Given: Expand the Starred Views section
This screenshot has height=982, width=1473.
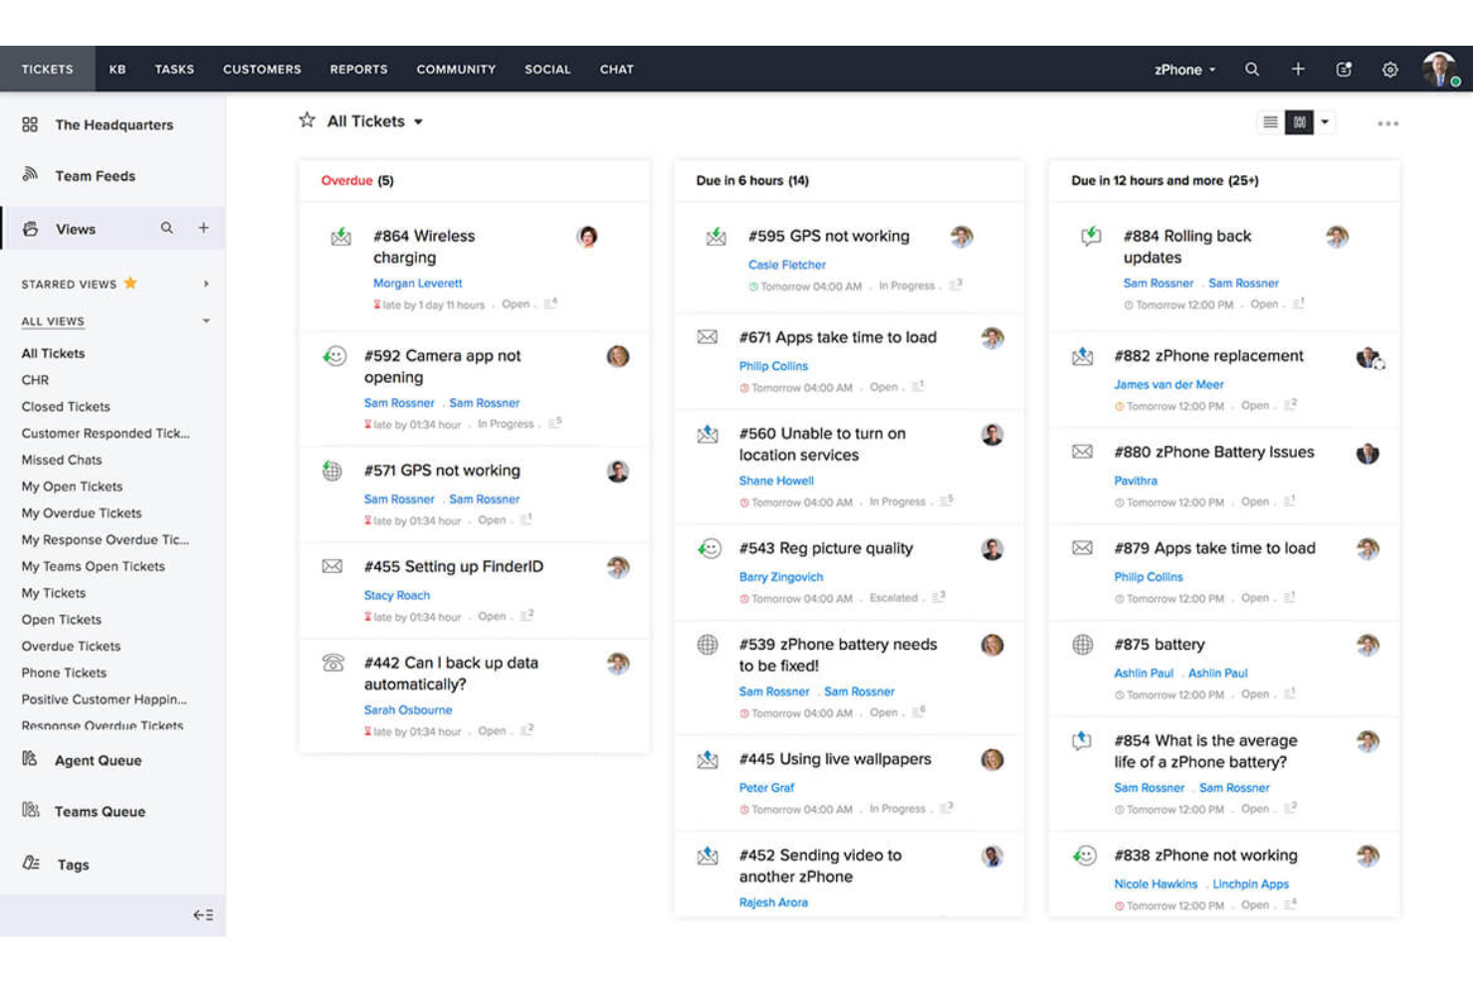Looking at the screenshot, I should (x=206, y=284).
